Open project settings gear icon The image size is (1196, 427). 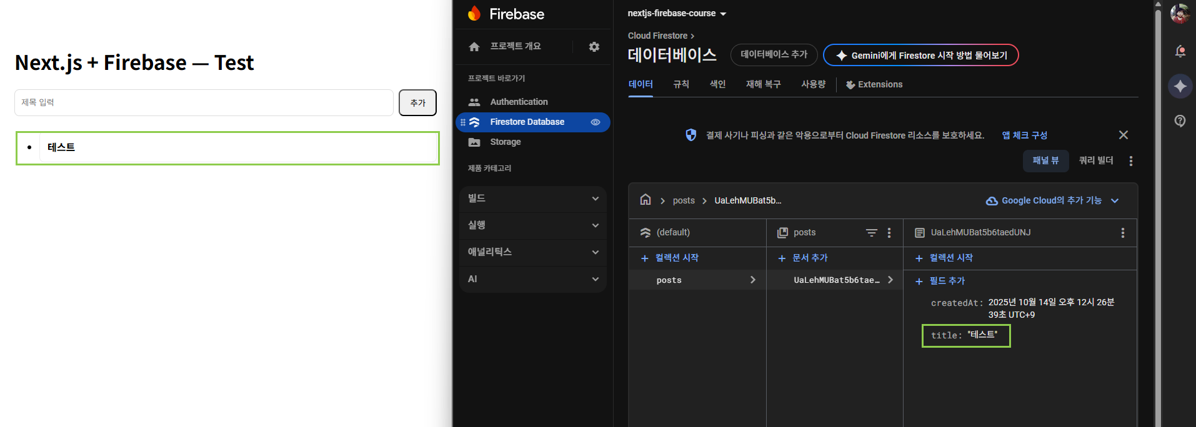pyautogui.click(x=594, y=47)
